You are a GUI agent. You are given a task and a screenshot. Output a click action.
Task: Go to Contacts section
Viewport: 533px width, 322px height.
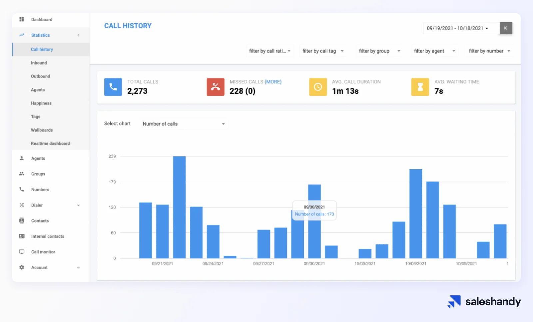[40, 221]
